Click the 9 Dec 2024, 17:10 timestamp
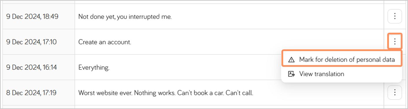The image size is (408, 109). (x=31, y=42)
